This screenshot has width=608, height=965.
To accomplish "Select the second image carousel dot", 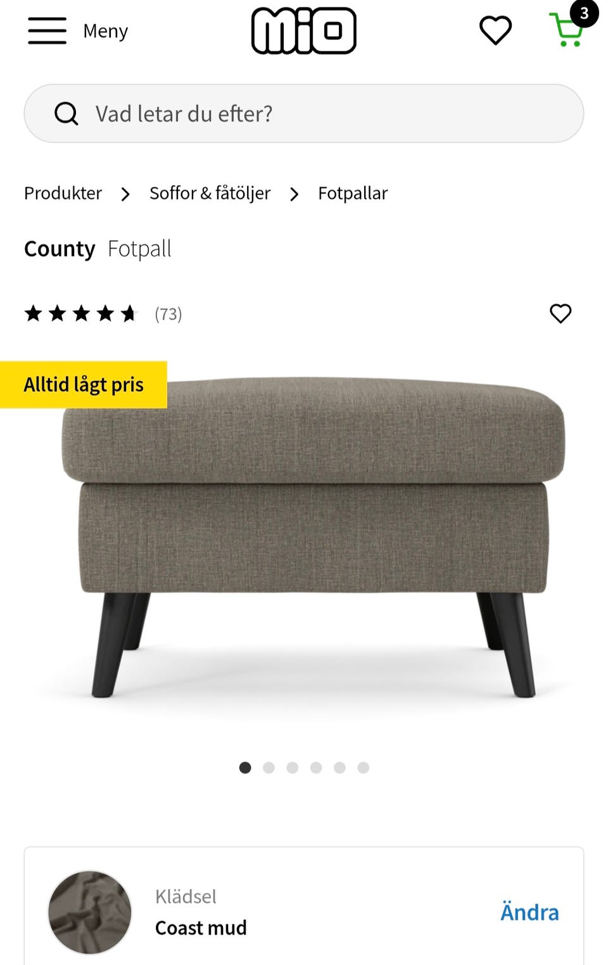I will (269, 768).
